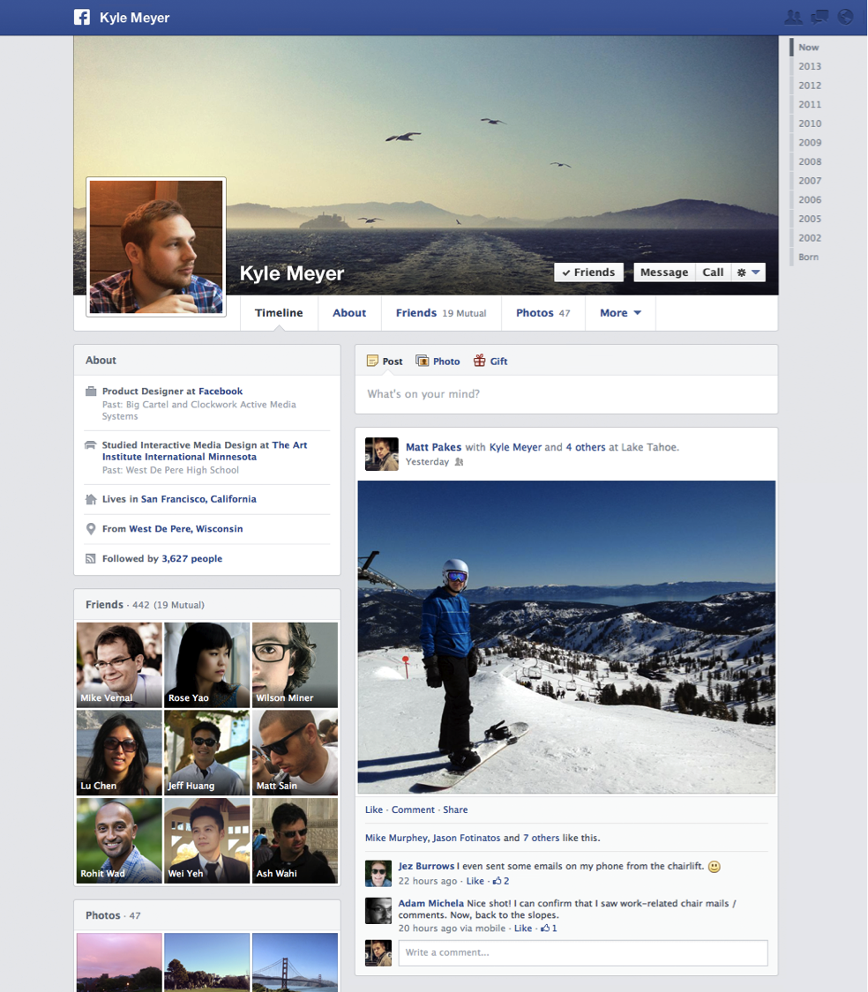Toggle the Friends checkmark button
The width and height of the screenshot is (868, 992).
[588, 272]
